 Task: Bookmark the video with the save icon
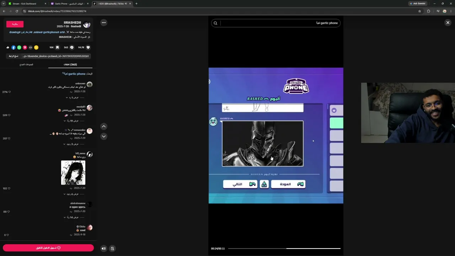tap(57, 47)
